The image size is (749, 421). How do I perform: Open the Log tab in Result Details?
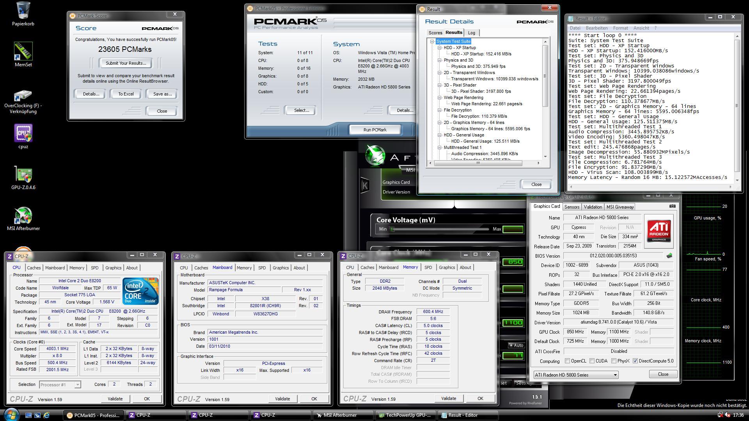point(472,33)
